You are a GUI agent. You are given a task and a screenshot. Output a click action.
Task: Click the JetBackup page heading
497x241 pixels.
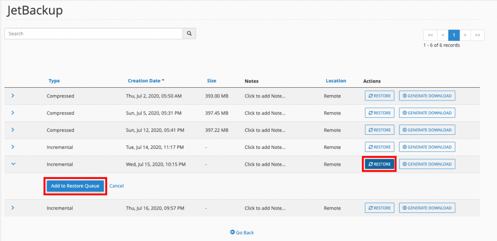35,11
